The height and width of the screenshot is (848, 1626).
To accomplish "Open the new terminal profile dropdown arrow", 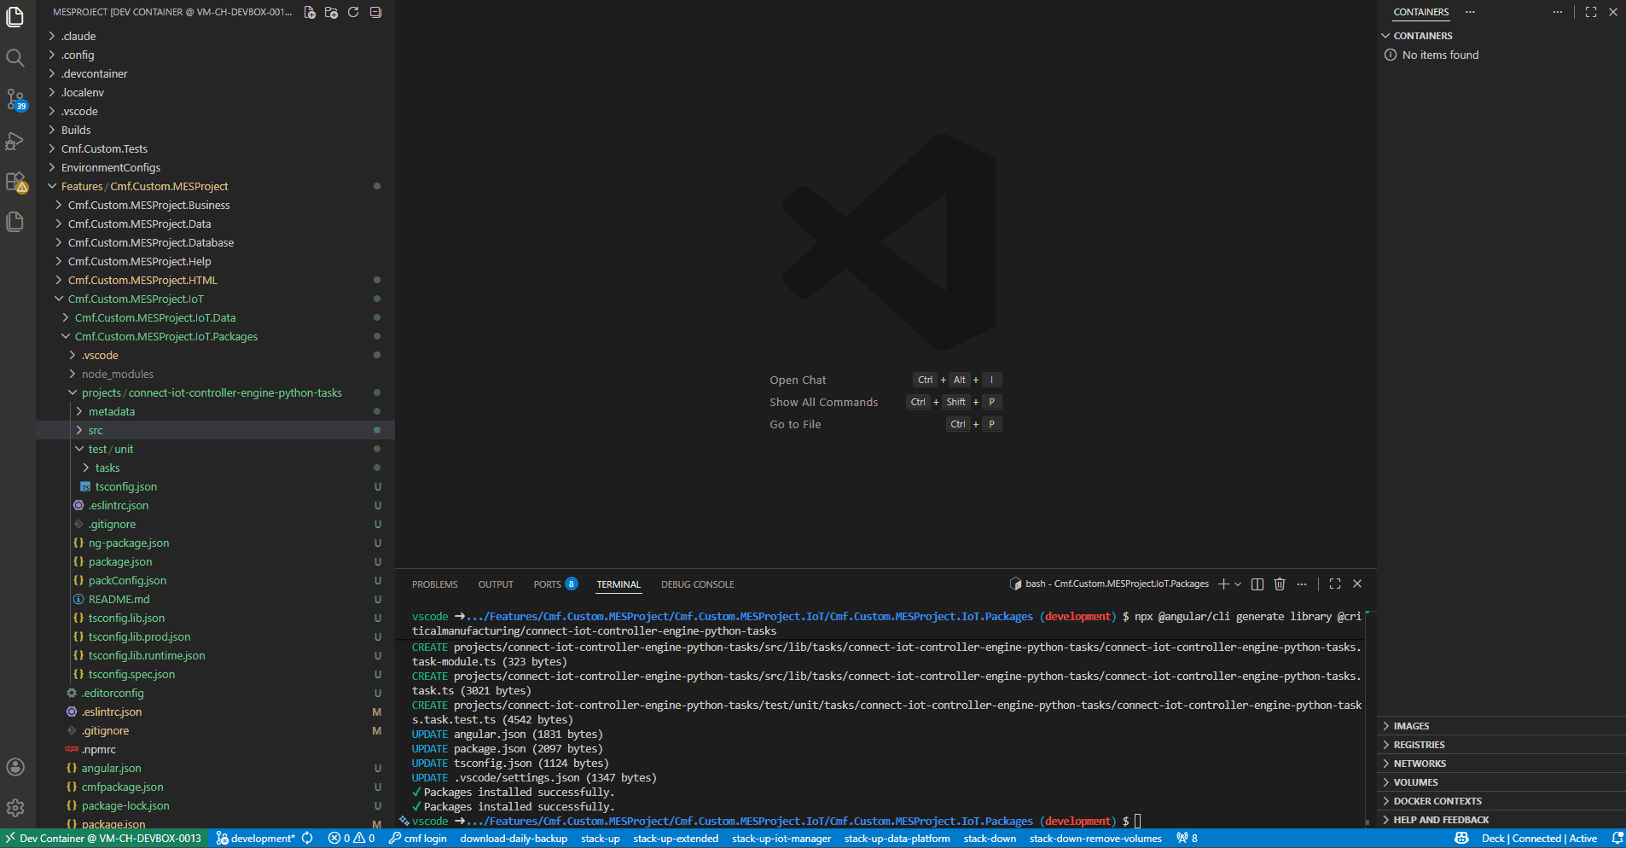I will pos(1238,584).
